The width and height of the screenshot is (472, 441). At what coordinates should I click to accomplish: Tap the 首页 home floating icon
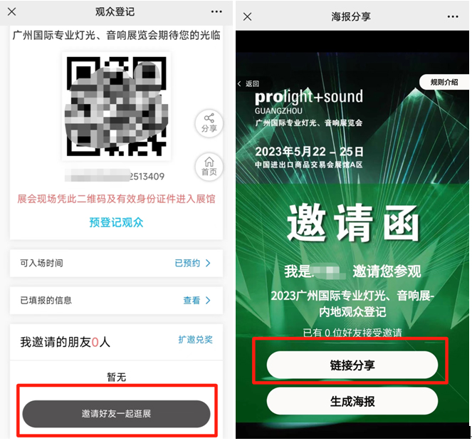[209, 167]
